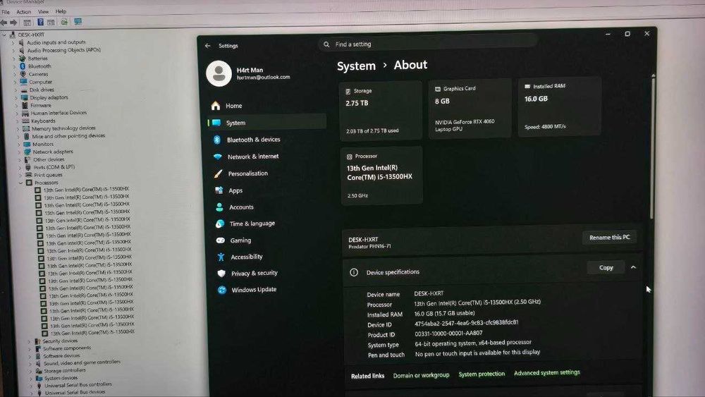
Task: Select Sound, video and game controllers
Action: pyautogui.click(x=82, y=362)
